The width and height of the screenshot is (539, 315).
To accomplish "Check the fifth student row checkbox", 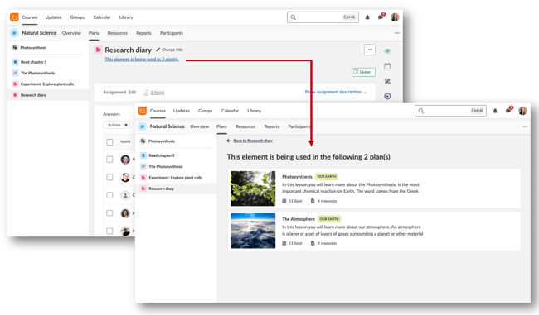I will coord(109,231).
